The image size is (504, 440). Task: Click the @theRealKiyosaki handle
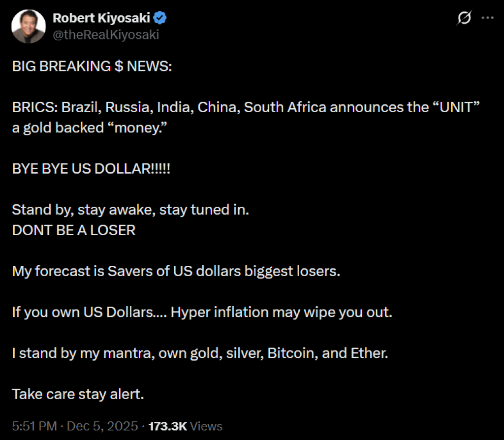(x=106, y=34)
